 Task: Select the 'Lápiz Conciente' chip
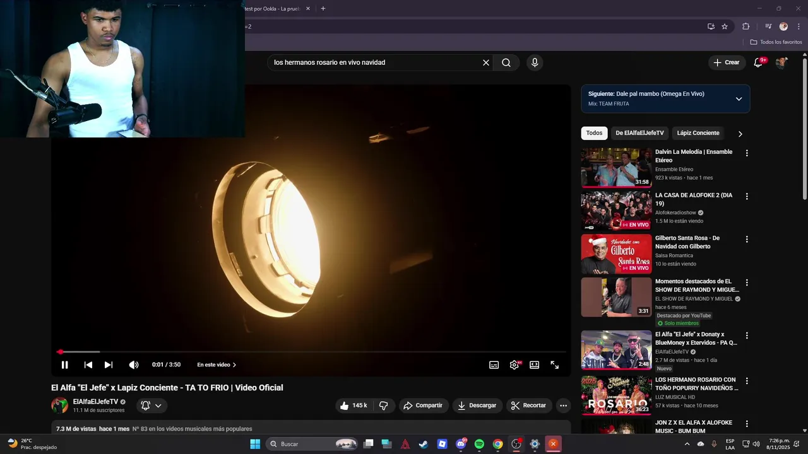tap(698, 133)
